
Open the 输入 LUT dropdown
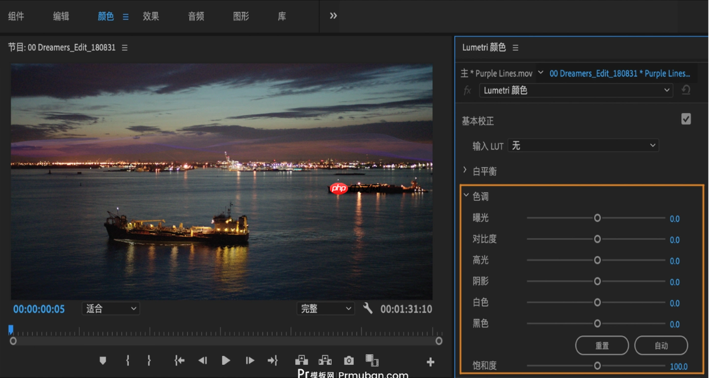[x=583, y=146]
